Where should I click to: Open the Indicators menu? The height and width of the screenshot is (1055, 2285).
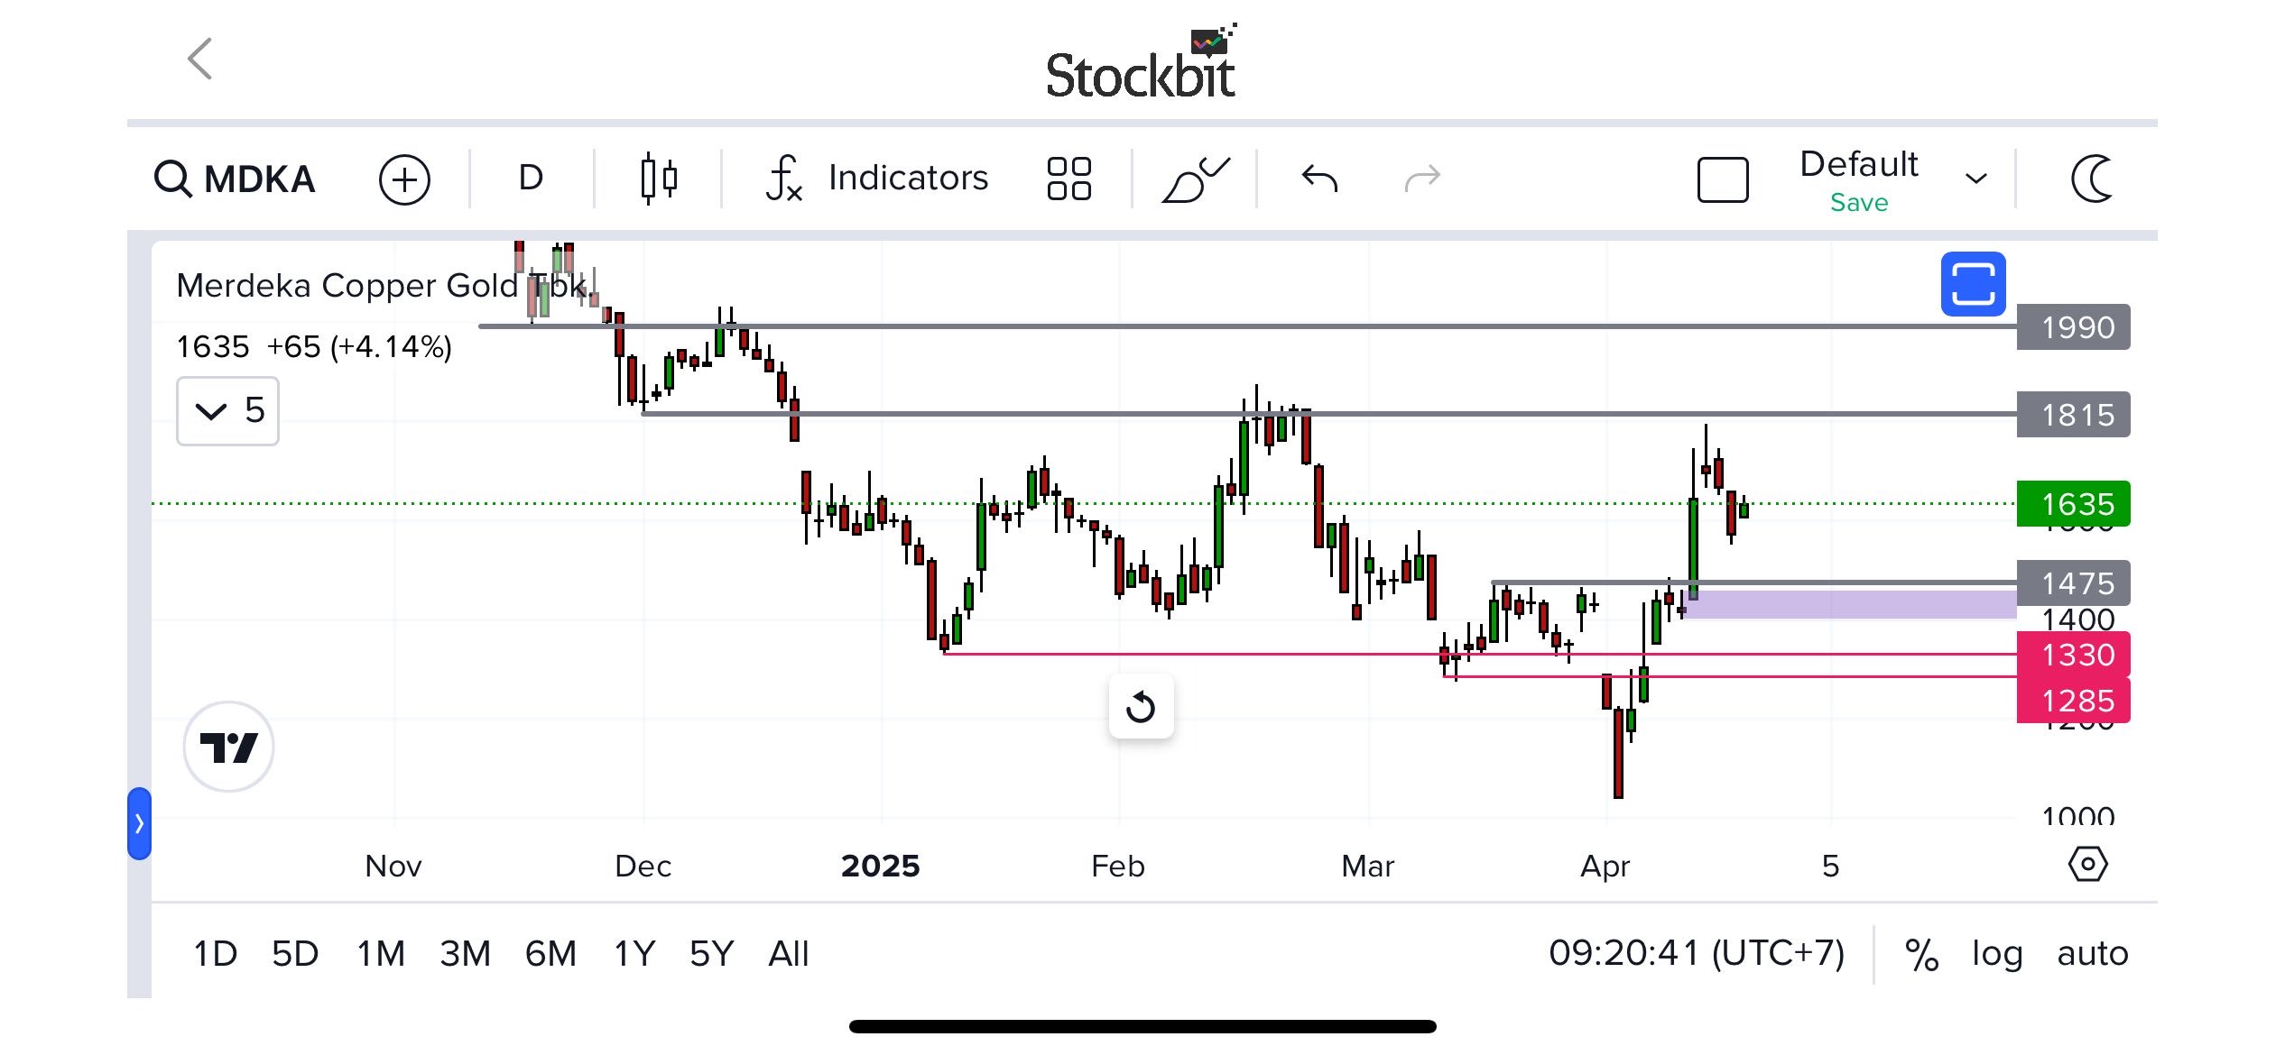click(x=877, y=178)
